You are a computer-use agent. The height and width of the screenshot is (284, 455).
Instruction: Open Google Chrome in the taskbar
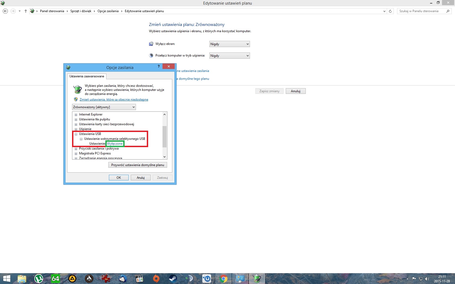click(223, 278)
